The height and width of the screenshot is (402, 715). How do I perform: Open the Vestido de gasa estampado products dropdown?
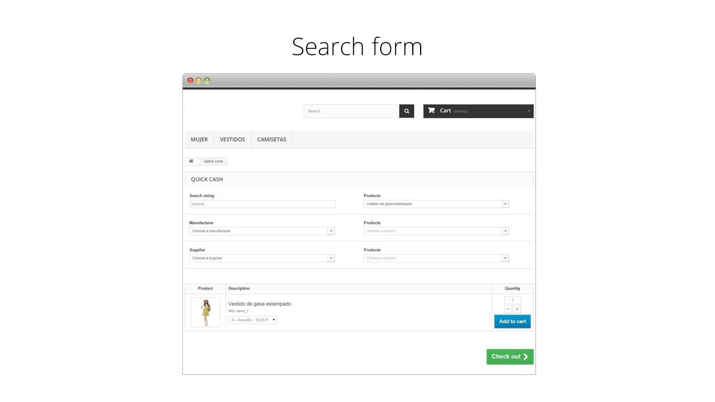click(436, 204)
